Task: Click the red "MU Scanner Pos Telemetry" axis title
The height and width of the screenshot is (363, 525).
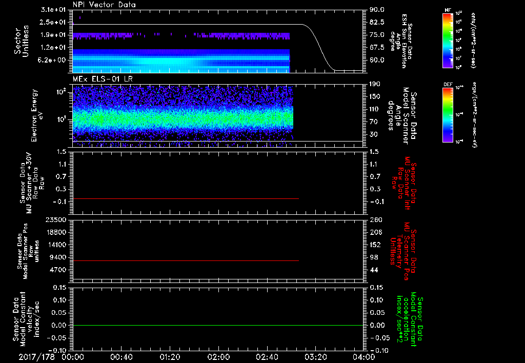Action: 403,251
